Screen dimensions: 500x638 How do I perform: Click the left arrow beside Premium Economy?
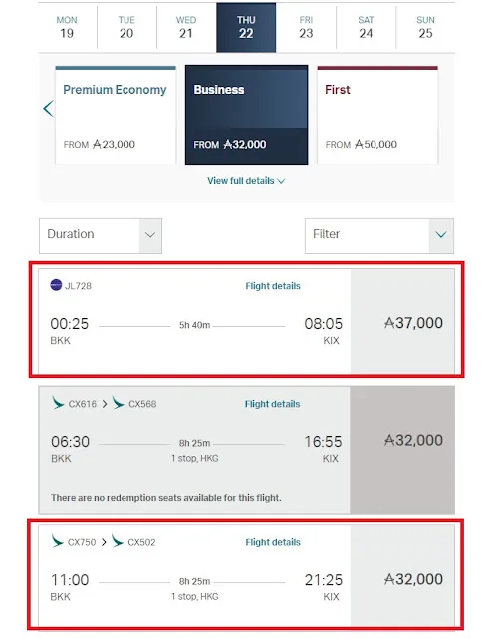click(48, 109)
